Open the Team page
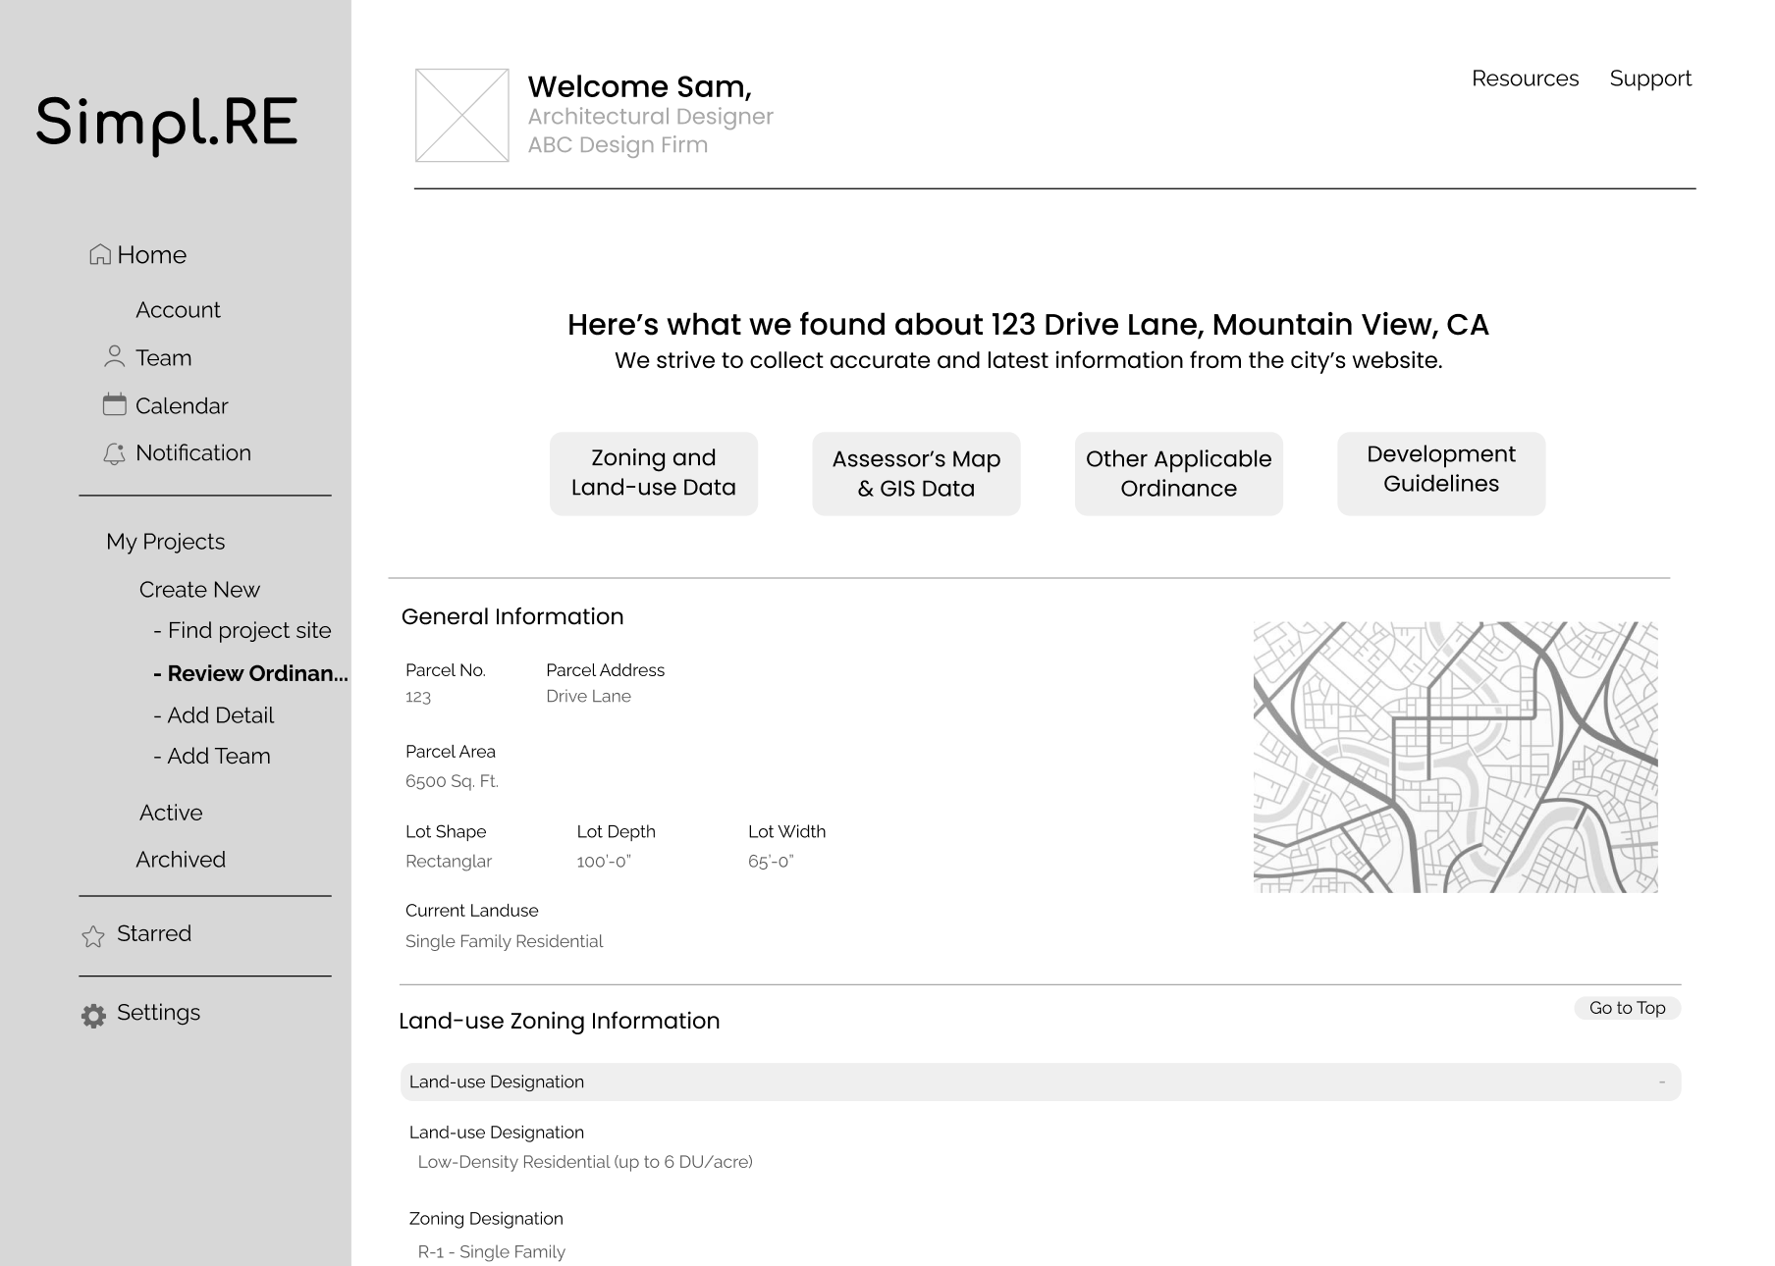Image resolution: width=1775 pixels, height=1266 pixels. pyautogui.click(x=163, y=358)
